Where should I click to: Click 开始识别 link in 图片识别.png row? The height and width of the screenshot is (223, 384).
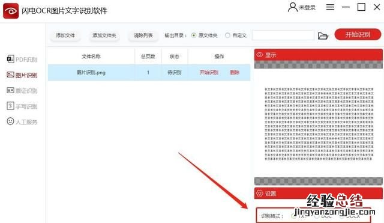click(x=209, y=72)
